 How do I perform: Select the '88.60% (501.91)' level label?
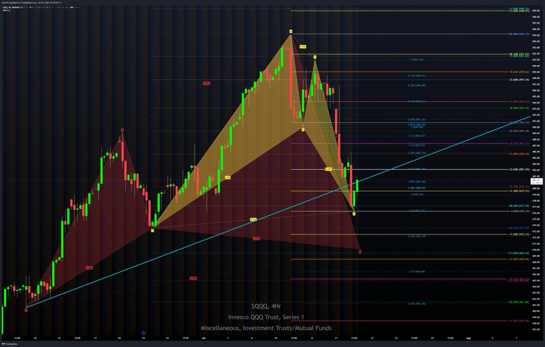[x=520, y=54]
